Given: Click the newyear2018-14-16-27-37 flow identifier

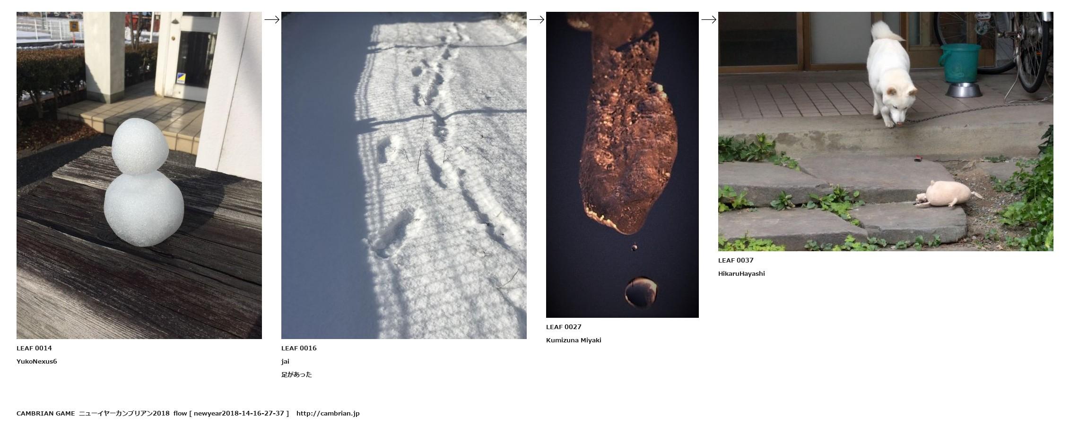Looking at the screenshot, I should (x=239, y=413).
